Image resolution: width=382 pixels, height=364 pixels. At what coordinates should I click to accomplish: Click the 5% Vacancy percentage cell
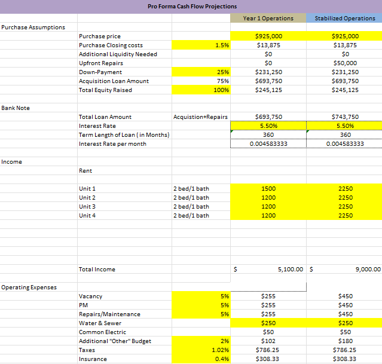click(x=201, y=296)
